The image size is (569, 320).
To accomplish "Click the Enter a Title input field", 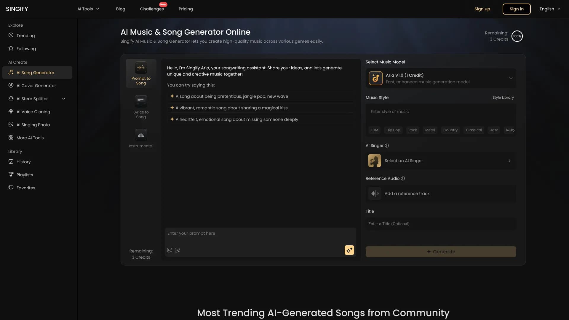I will tap(440, 224).
